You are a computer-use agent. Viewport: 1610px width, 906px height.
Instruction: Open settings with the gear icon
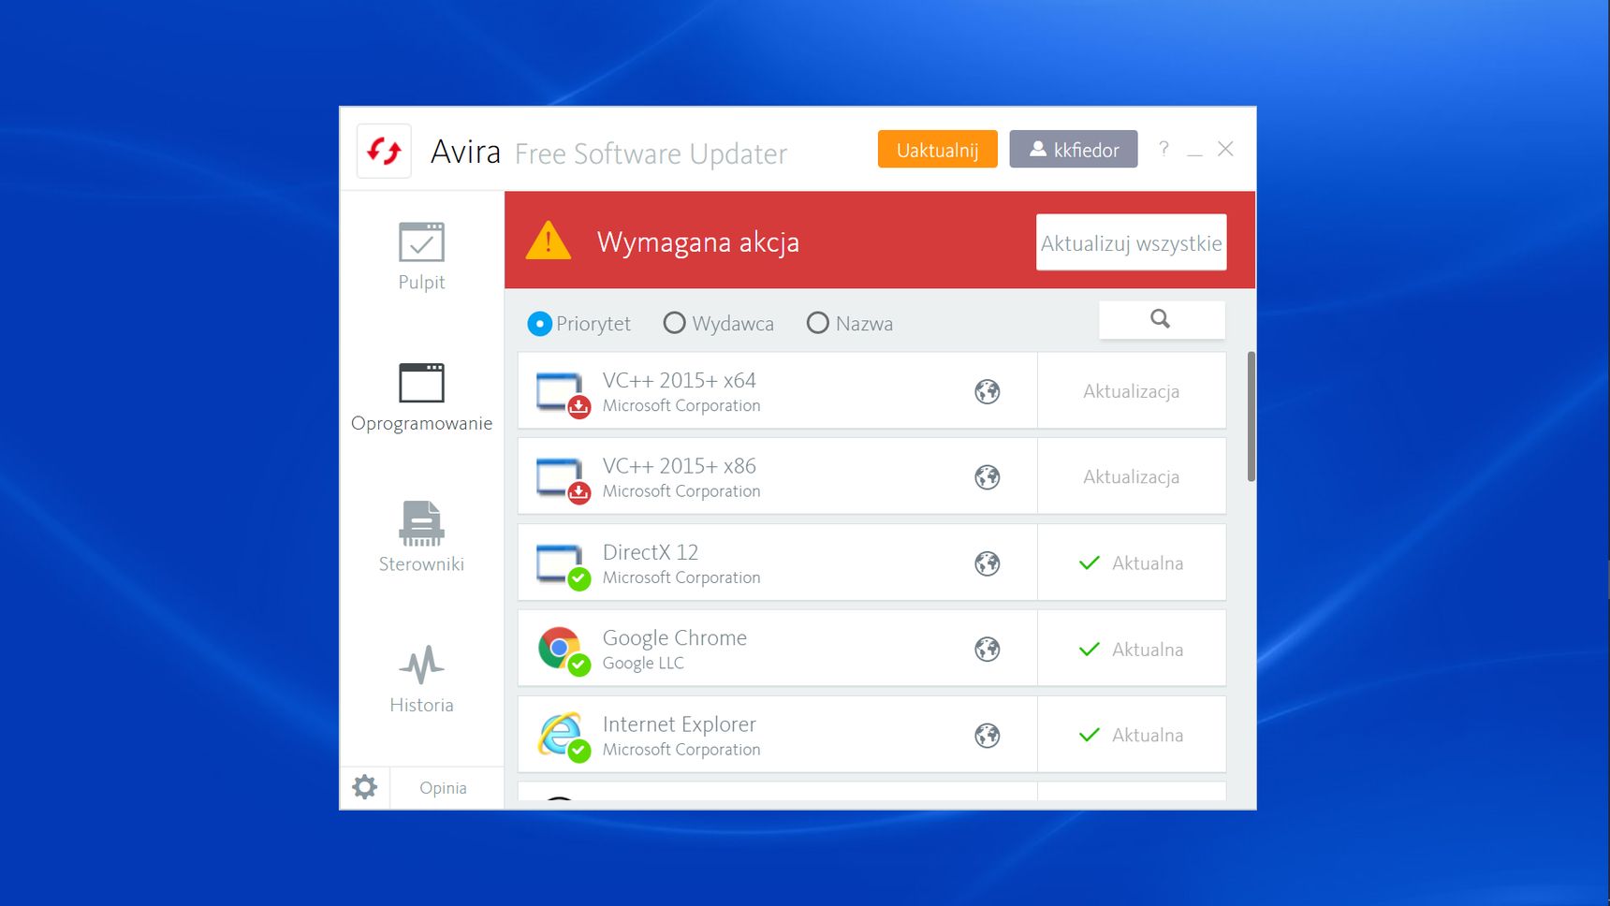click(x=365, y=787)
